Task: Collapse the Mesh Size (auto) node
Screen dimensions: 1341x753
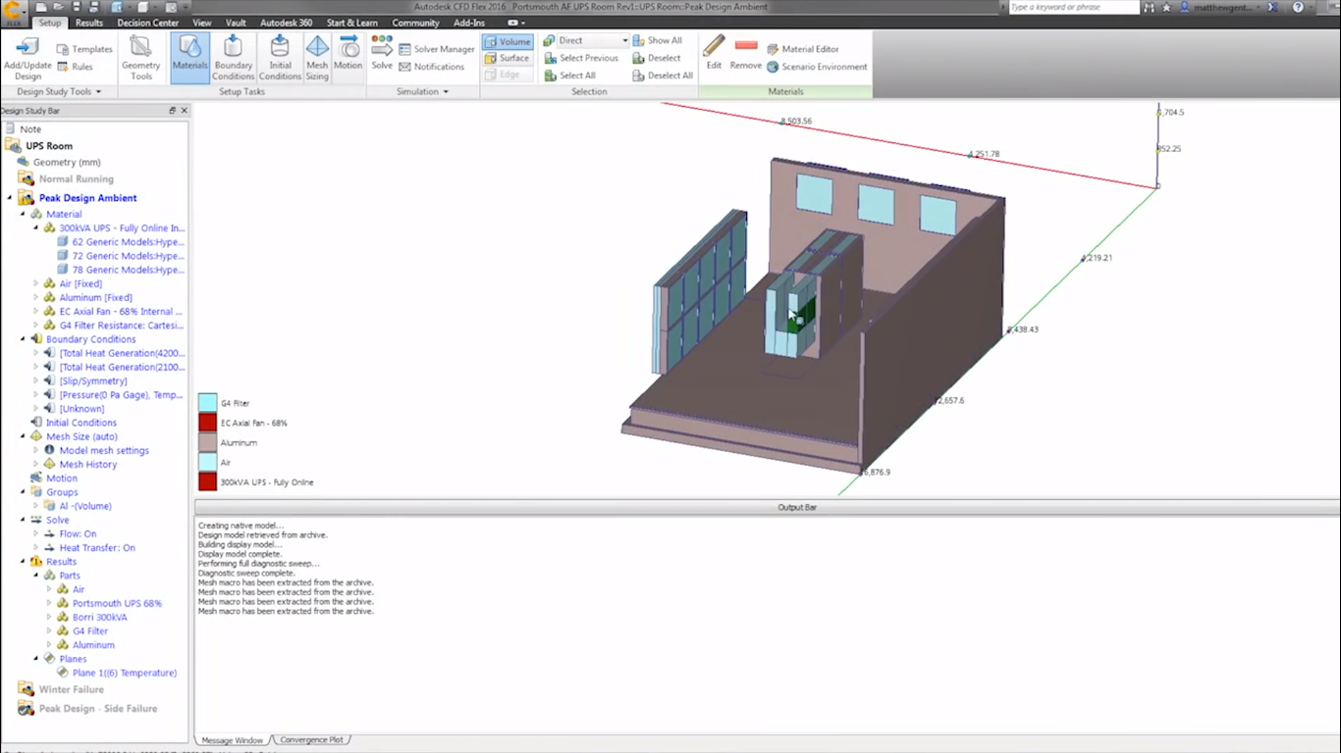Action: [23, 436]
